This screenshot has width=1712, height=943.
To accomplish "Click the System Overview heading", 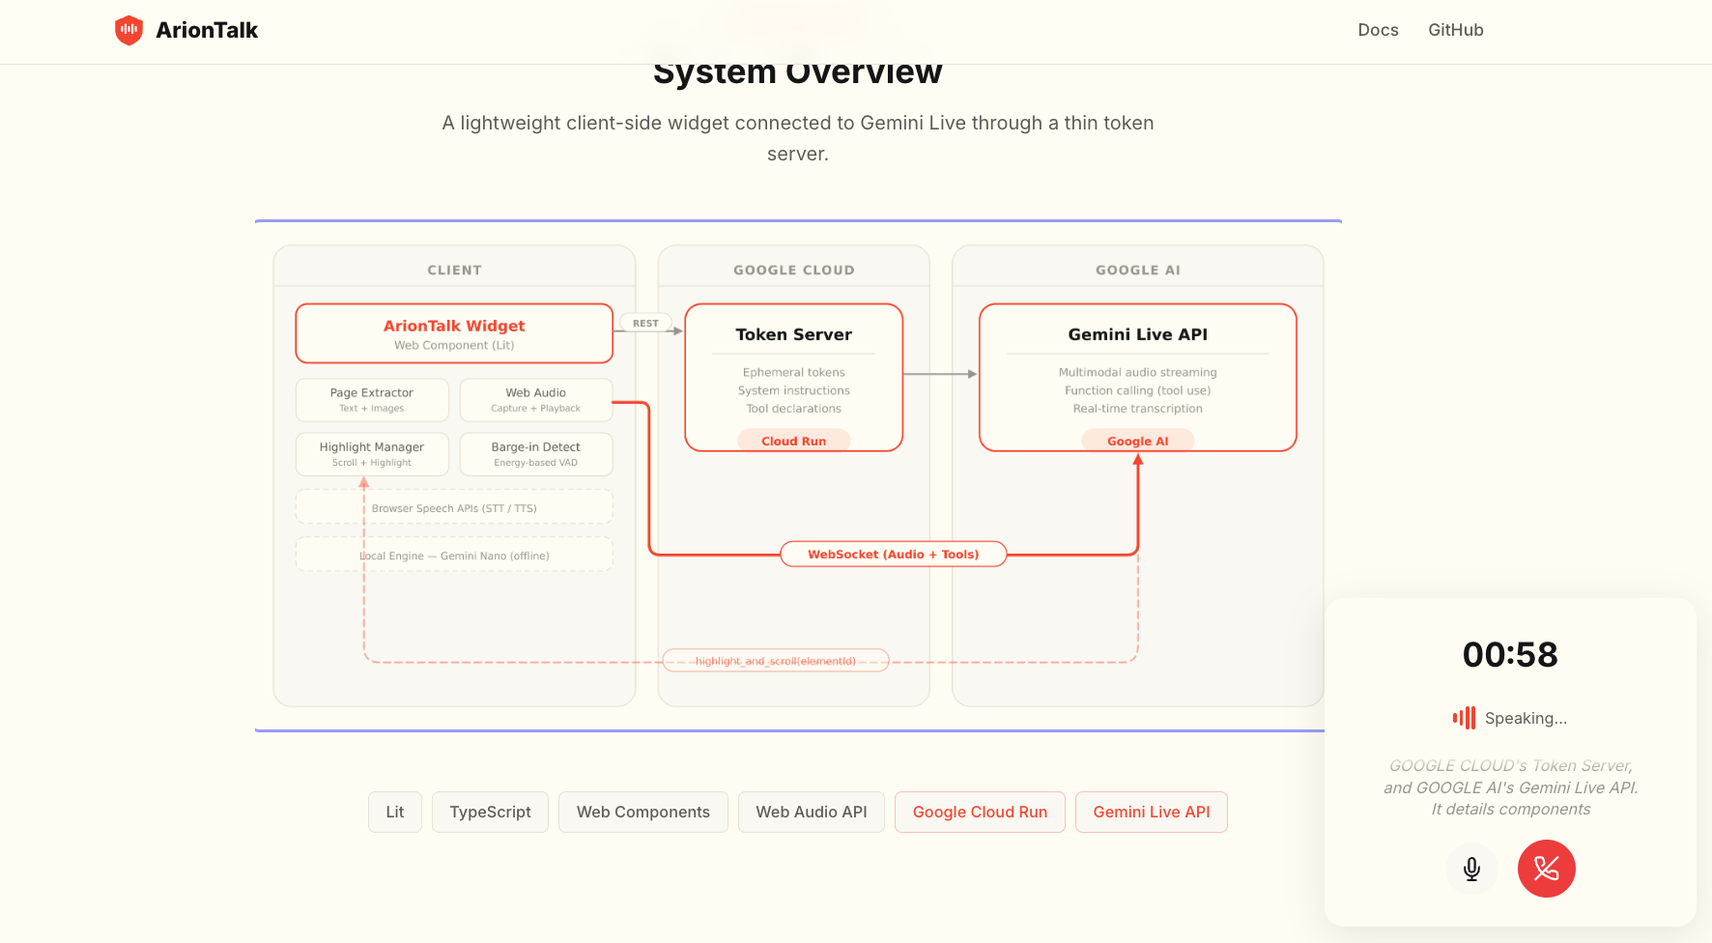I will pyautogui.click(x=798, y=73).
